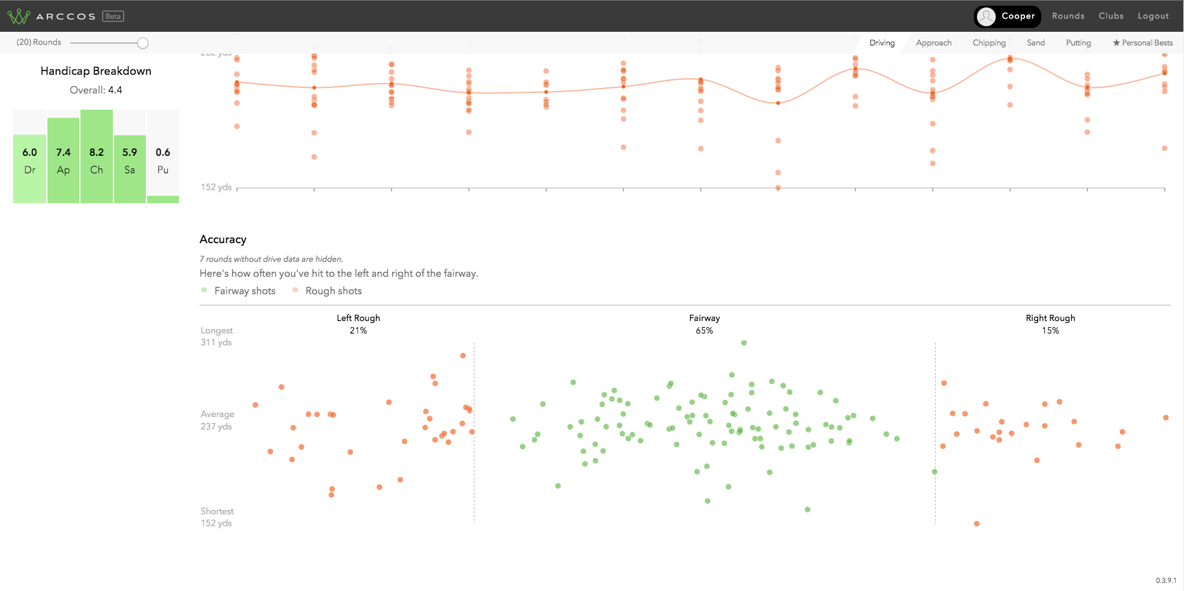Open the Clubs page link

point(1111,16)
